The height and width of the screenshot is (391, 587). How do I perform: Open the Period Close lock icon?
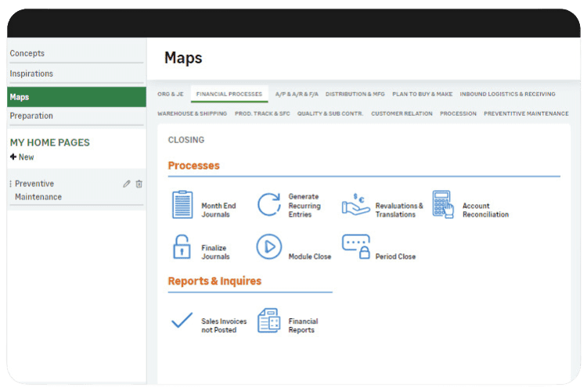(x=356, y=247)
